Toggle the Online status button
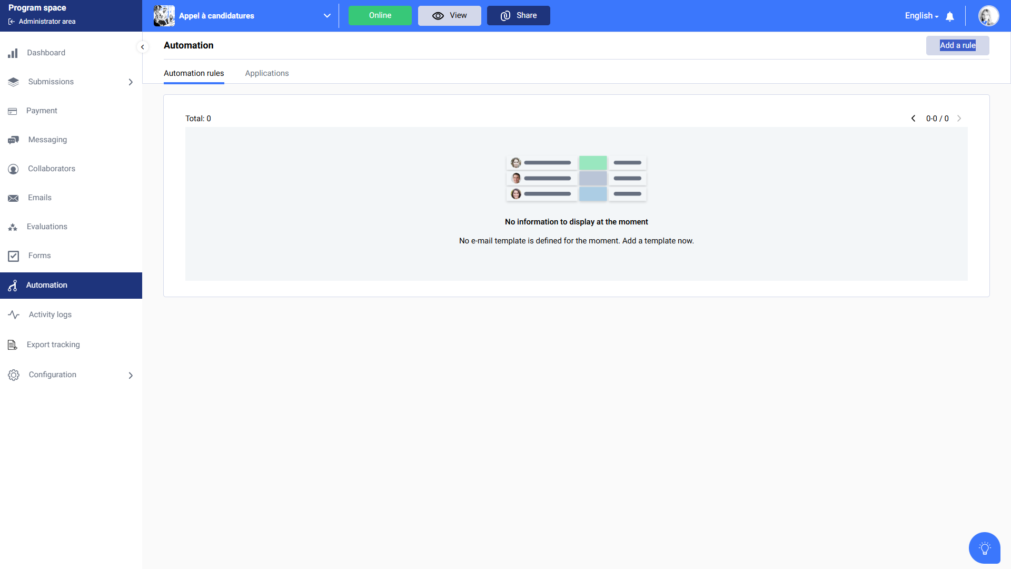Viewport: 1011px width, 569px height. click(x=380, y=16)
